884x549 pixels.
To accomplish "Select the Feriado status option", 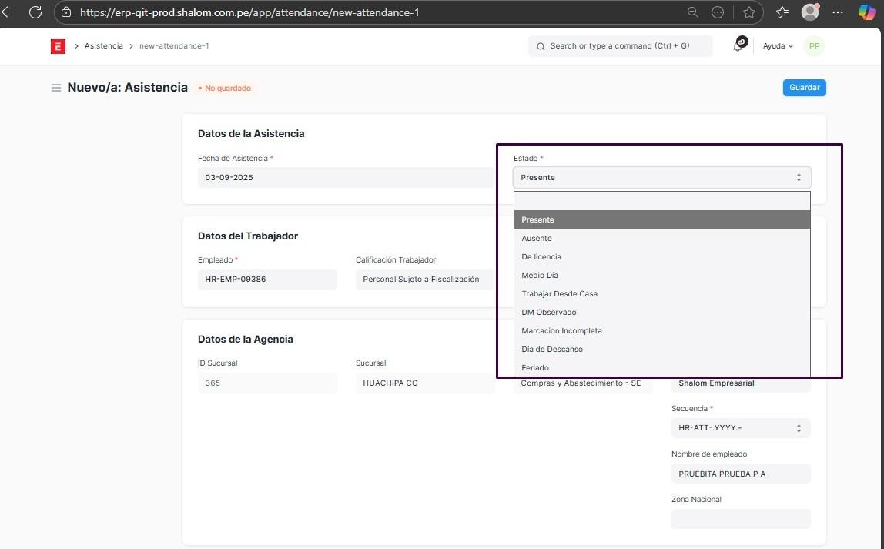I will [535, 367].
